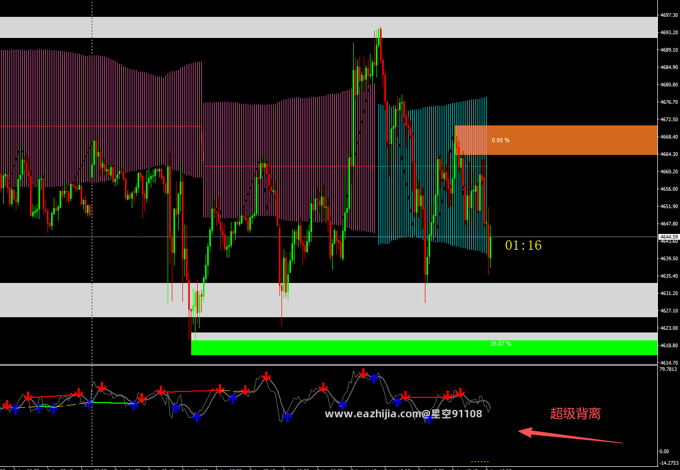Viewport: 680px width, 470px height.
Task: Click the 4651.90 price scale label
Action: 668,207
